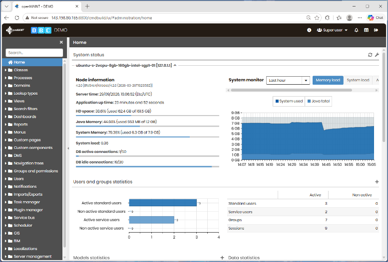Expand the Lookup types tree node
388x262 pixels.
(5, 93)
